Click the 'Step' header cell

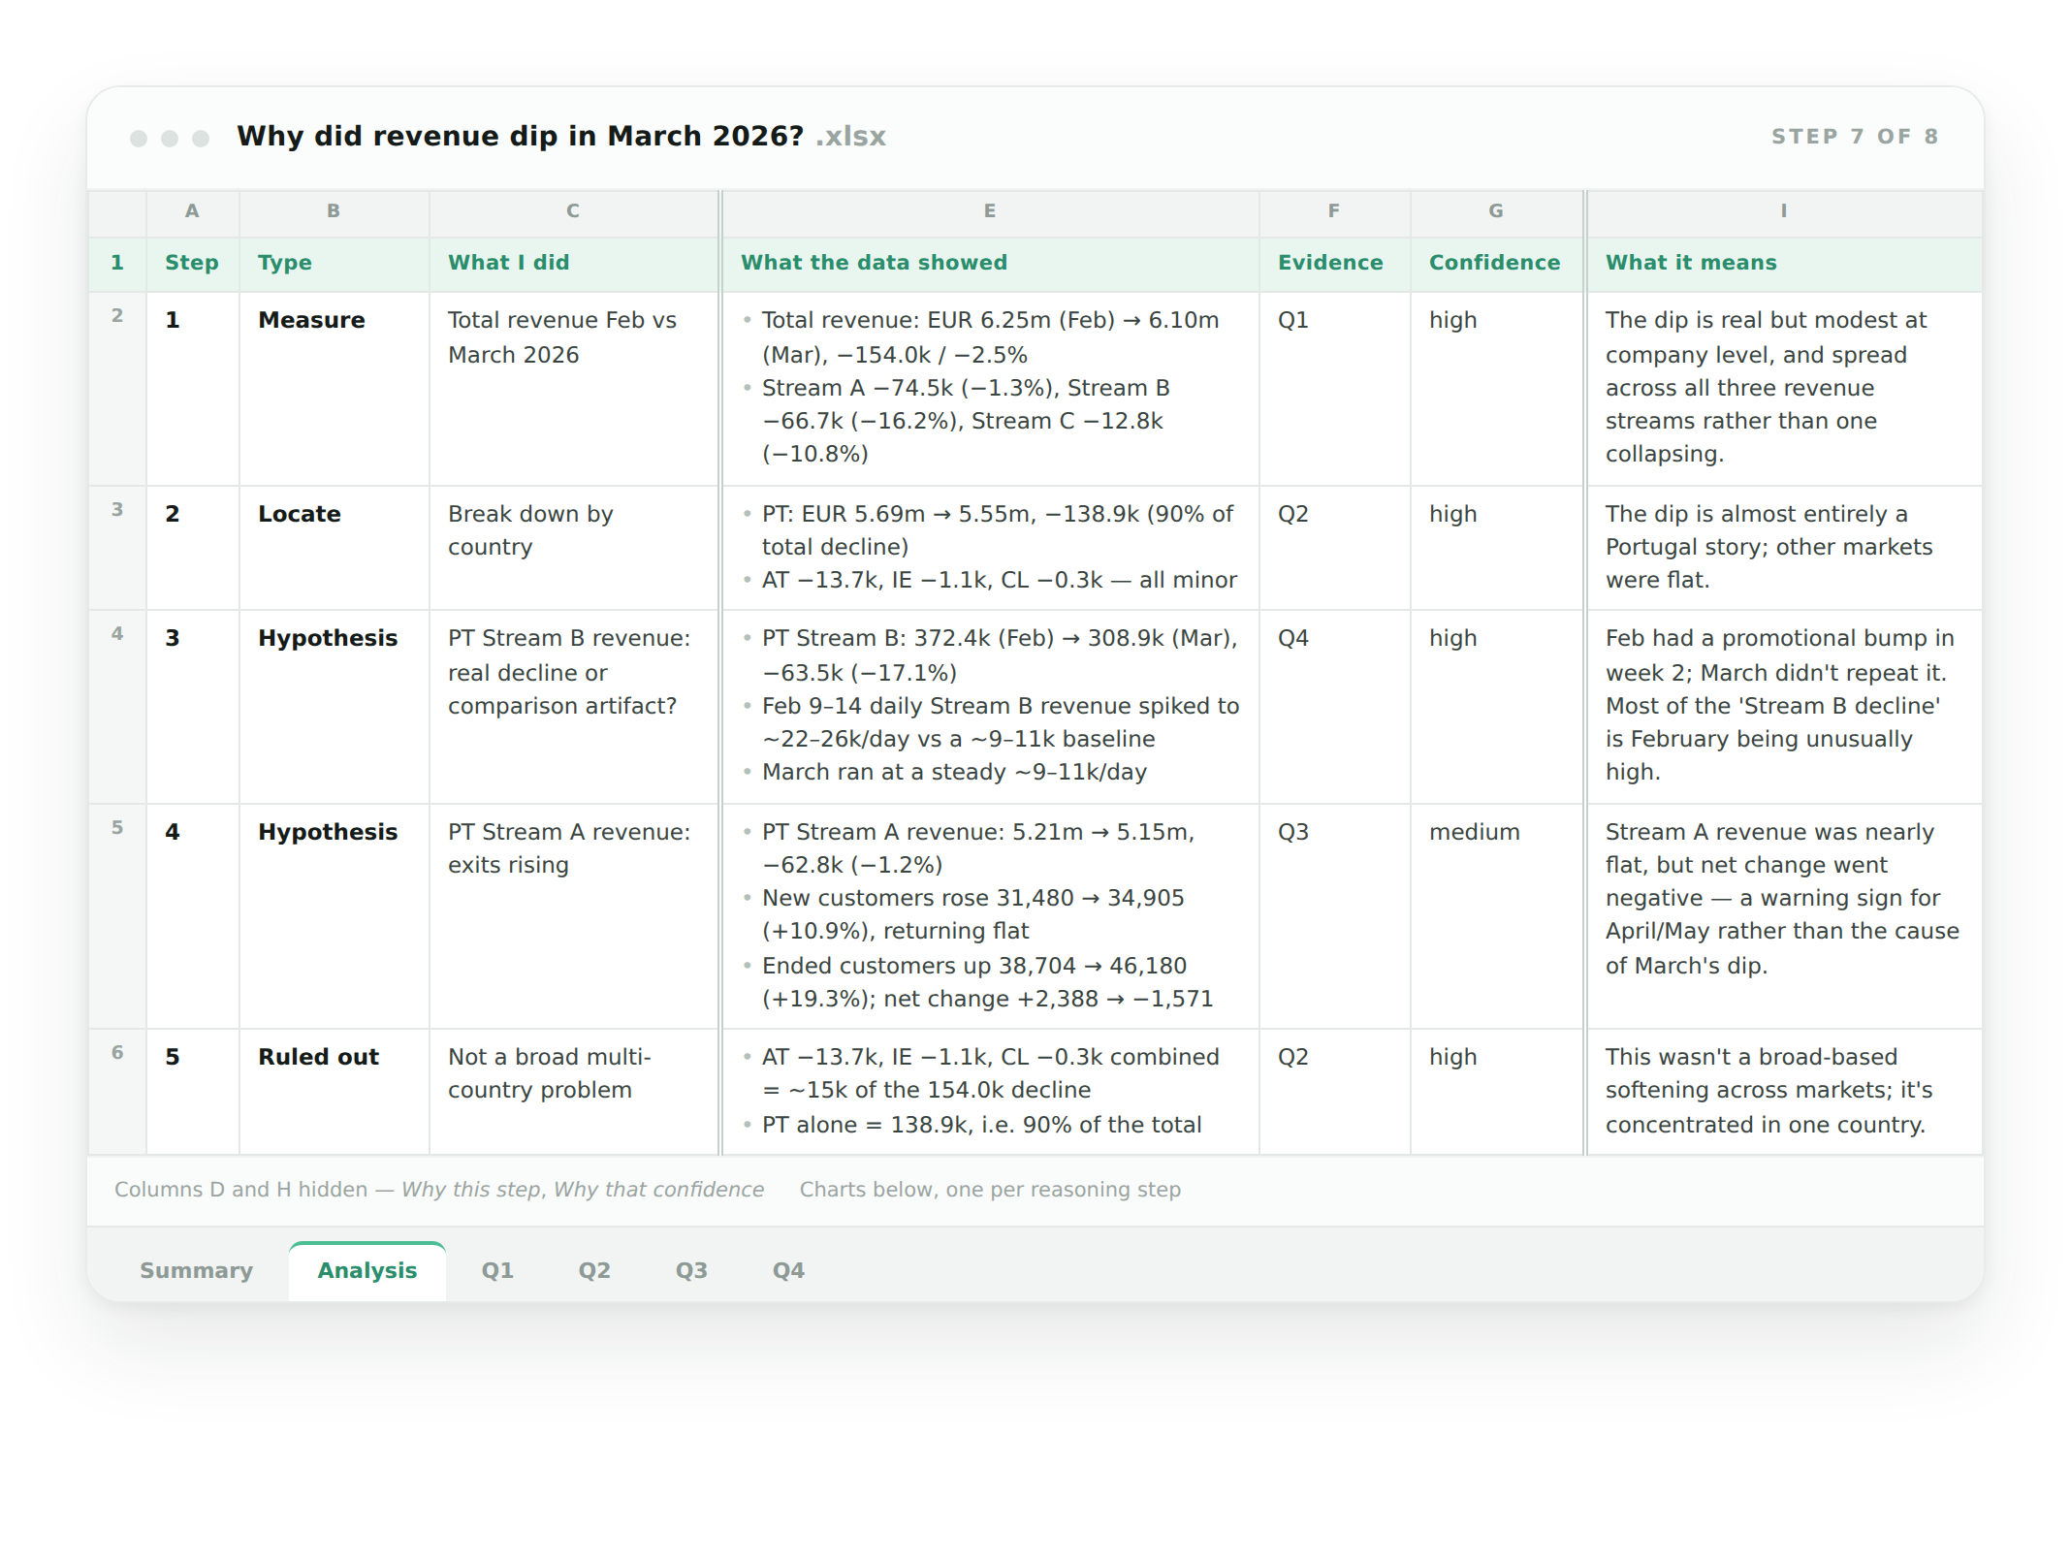tap(192, 263)
